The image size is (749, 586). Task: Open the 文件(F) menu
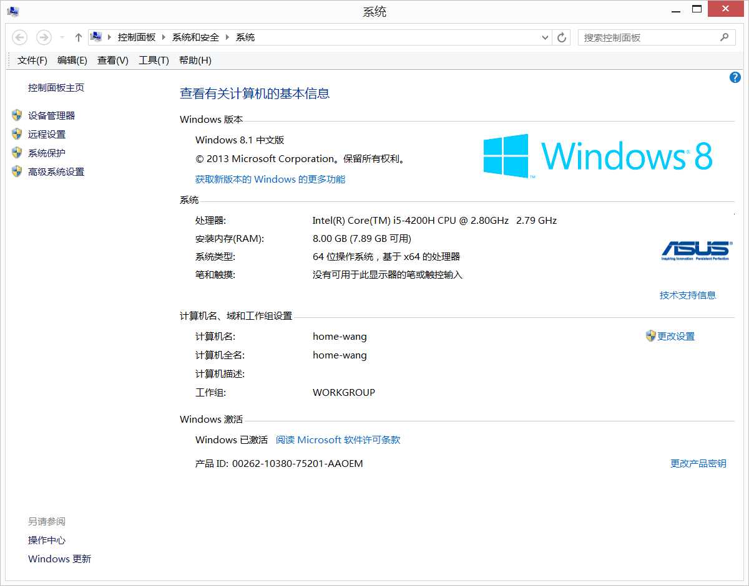[32, 60]
